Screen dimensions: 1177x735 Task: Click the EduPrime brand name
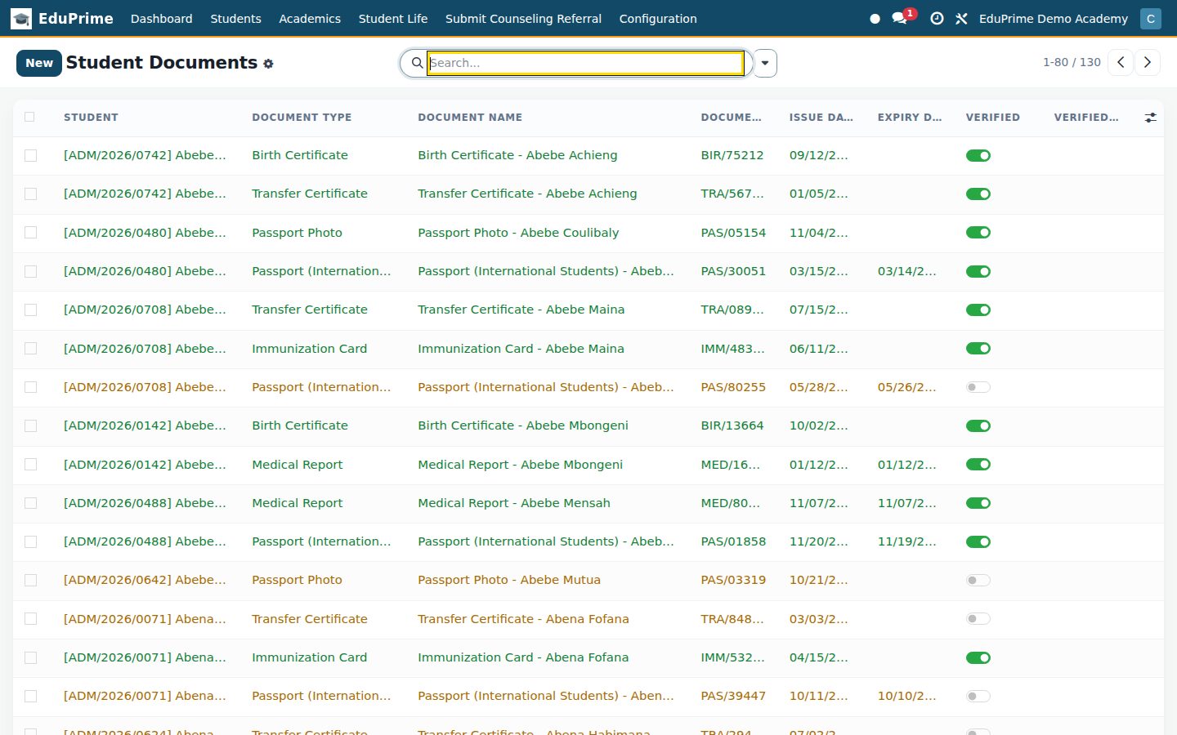[x=76, y=18]
